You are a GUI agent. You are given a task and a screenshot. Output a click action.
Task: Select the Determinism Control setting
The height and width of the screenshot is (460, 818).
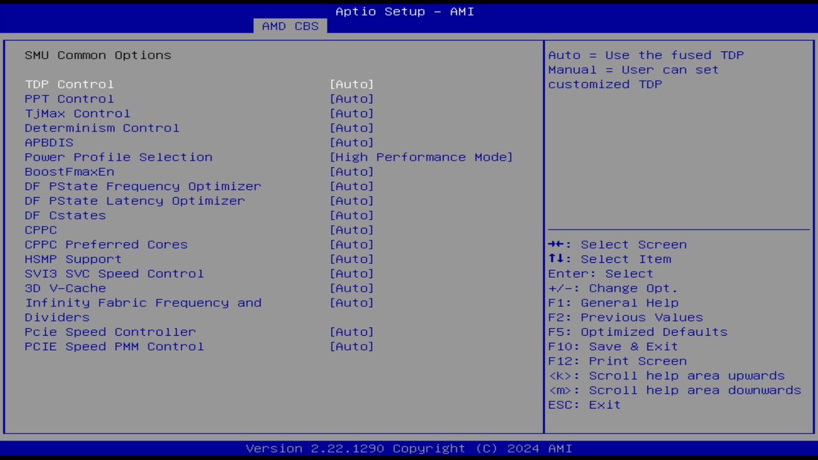point(102,128)
